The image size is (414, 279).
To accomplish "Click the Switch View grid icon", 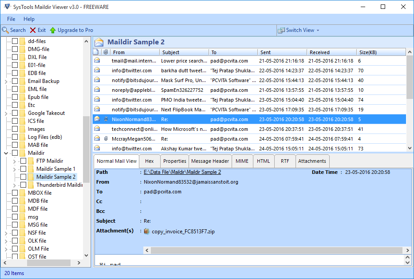I will tap(281, 30).
